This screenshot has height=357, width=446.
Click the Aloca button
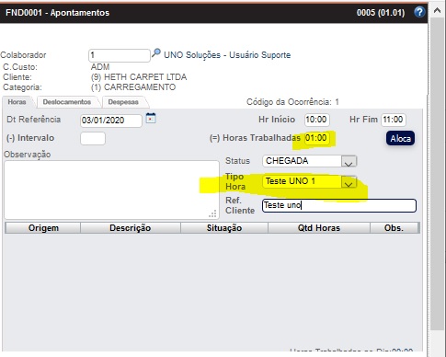click(400, 138)
